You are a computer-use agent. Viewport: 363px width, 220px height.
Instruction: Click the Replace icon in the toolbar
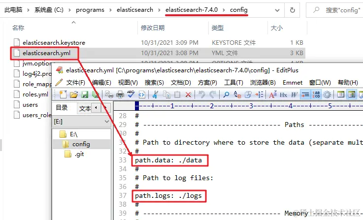point(237,94)
